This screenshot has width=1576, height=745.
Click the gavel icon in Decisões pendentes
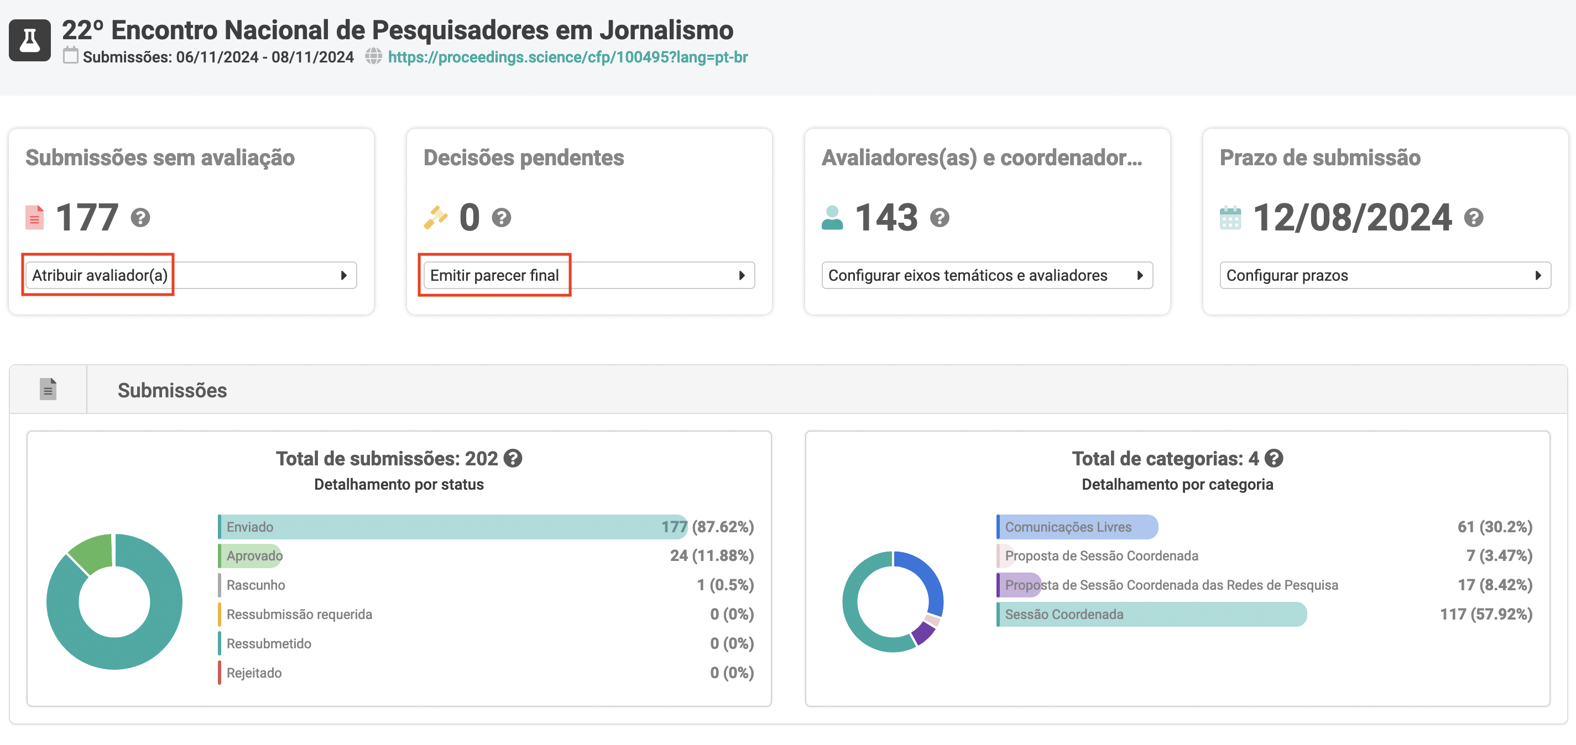point(436,218)
